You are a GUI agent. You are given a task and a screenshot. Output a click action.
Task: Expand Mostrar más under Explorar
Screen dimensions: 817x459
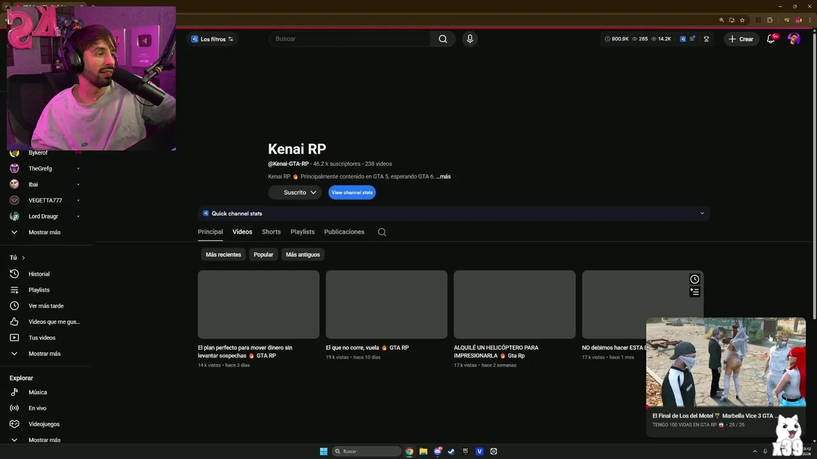45,440
